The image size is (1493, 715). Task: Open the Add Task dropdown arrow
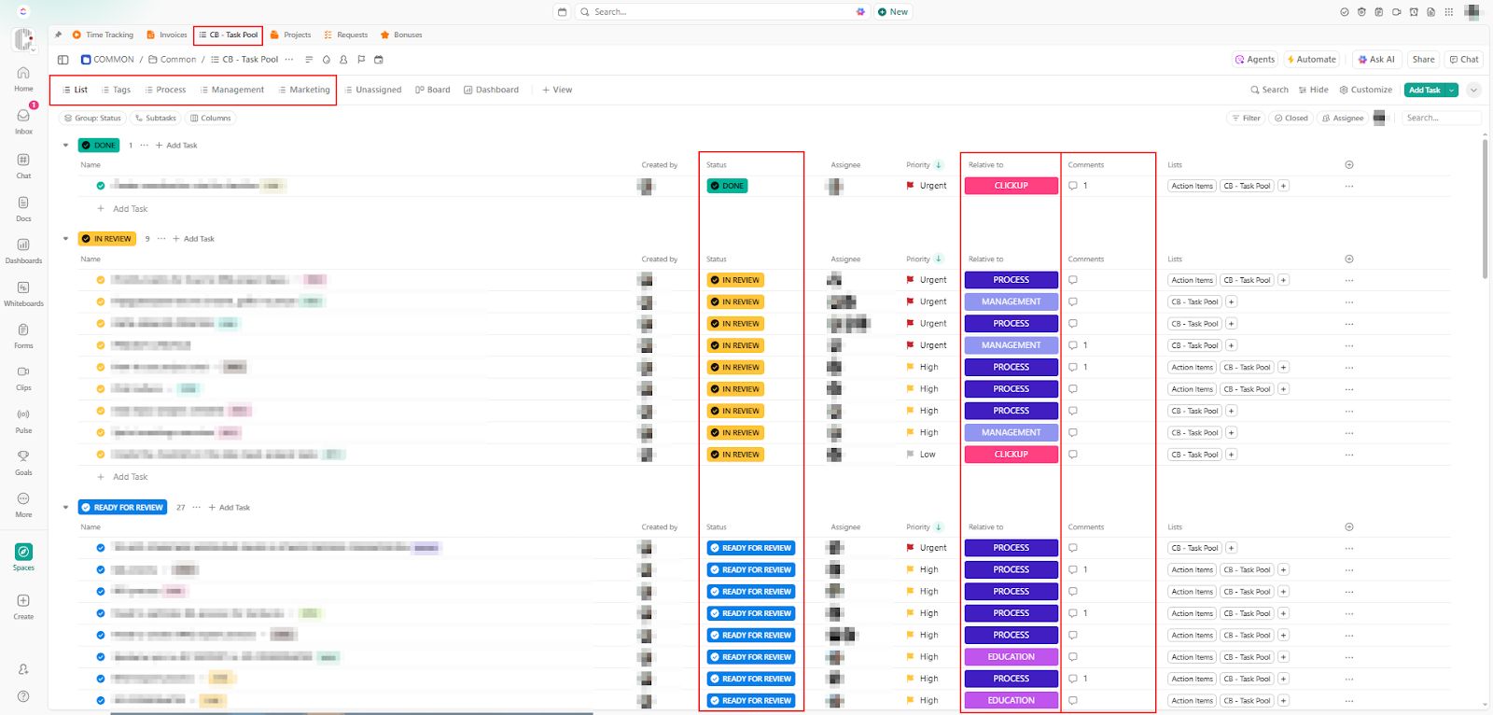point(1452,91)
